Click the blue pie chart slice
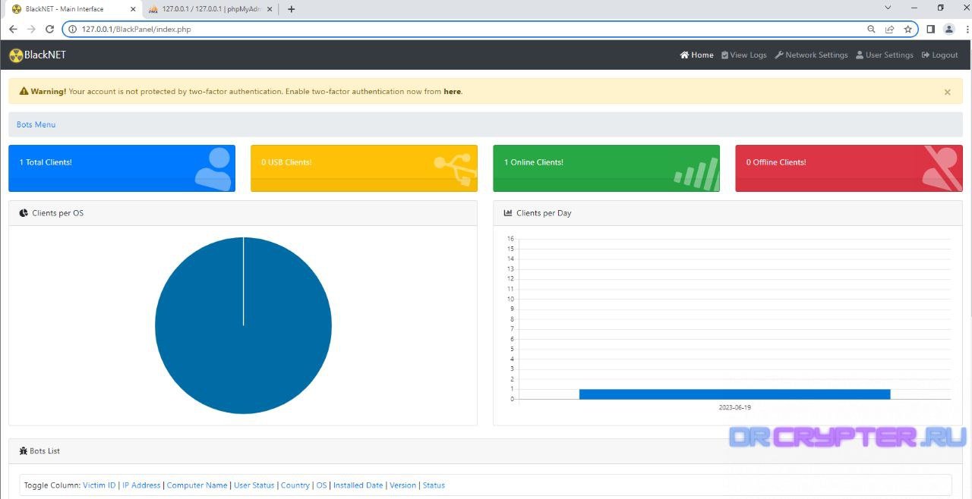Viewport: 972px width, 499px height. coord(243,341)
